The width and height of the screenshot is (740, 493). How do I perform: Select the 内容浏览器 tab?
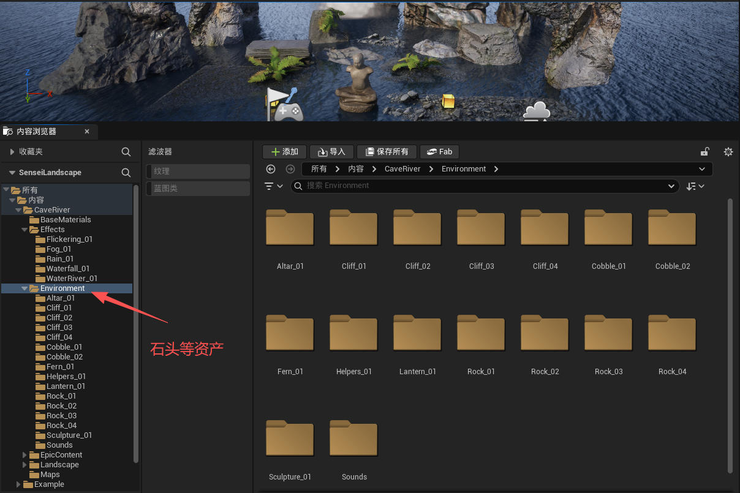coord(49,131)
